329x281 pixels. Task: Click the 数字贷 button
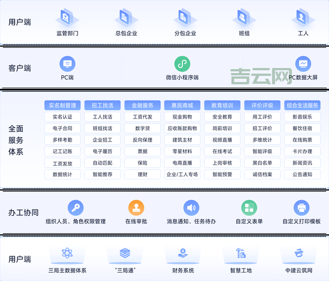pos(142,128)
